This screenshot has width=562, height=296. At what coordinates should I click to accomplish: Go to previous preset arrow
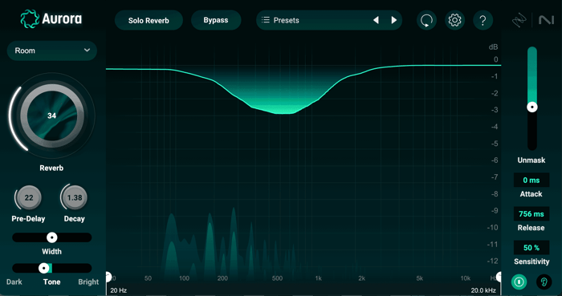(x=376, y=20)
